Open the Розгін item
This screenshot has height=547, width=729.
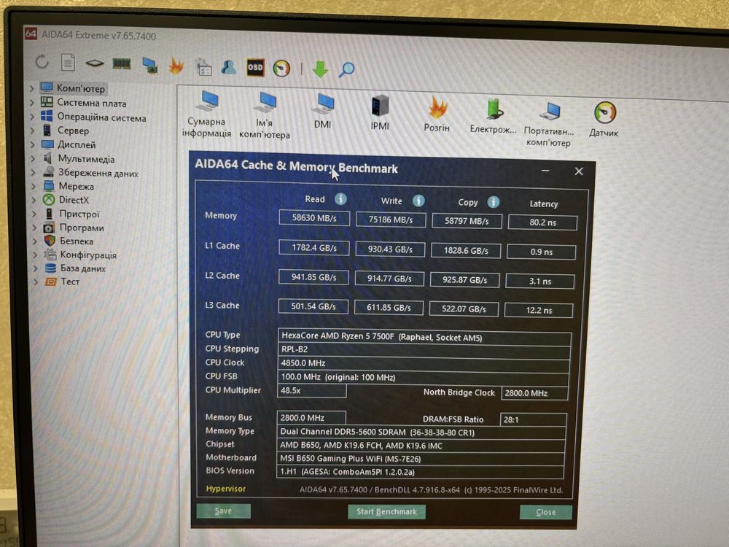pos(437,114)
